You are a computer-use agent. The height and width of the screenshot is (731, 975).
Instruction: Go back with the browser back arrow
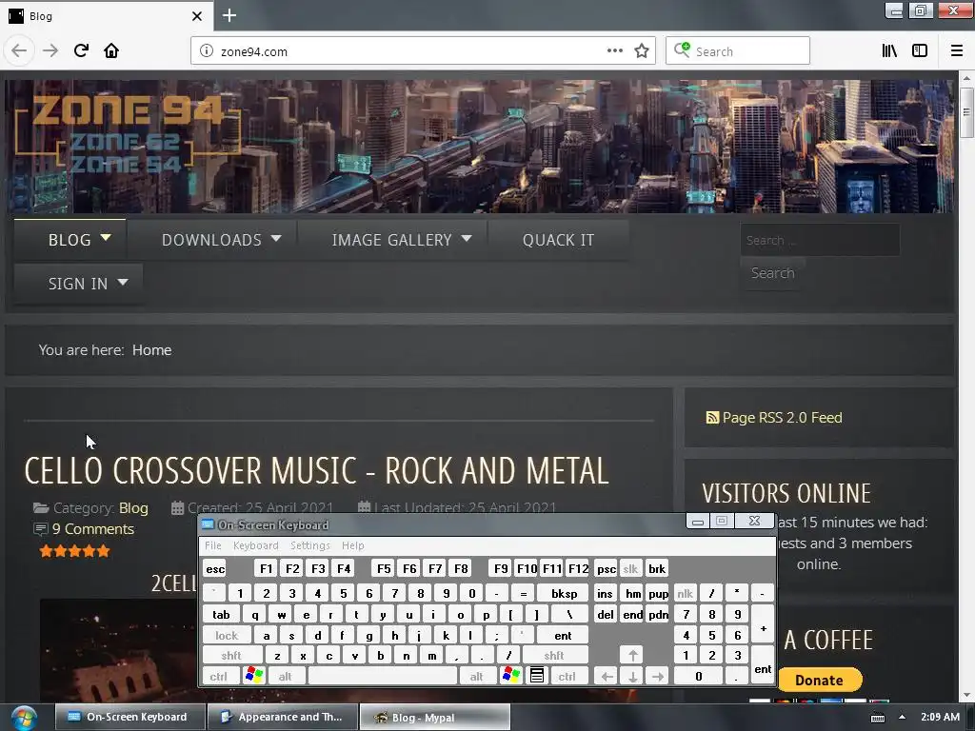(x=19, y=51)
